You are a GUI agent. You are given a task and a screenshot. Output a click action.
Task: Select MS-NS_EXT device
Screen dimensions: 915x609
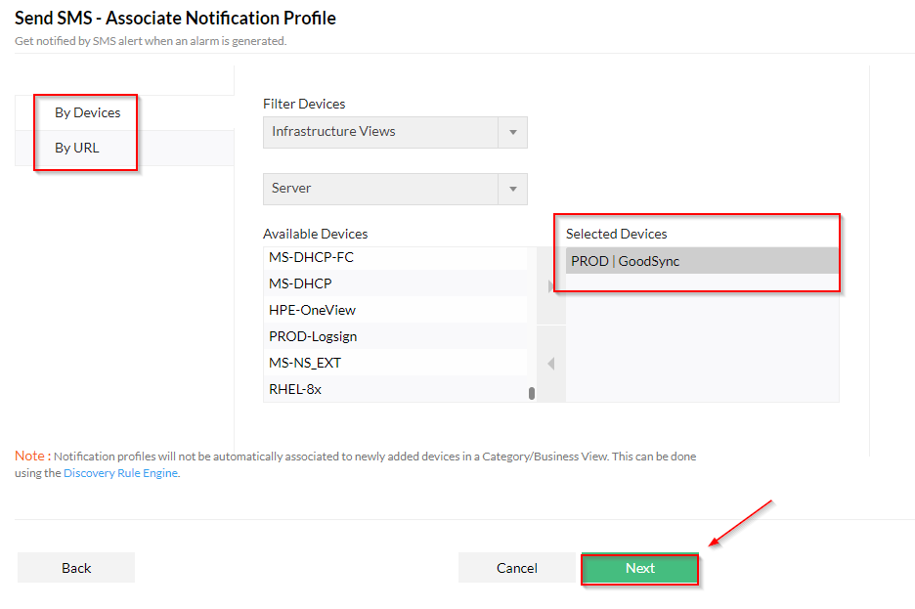click(x=395, y=363)
